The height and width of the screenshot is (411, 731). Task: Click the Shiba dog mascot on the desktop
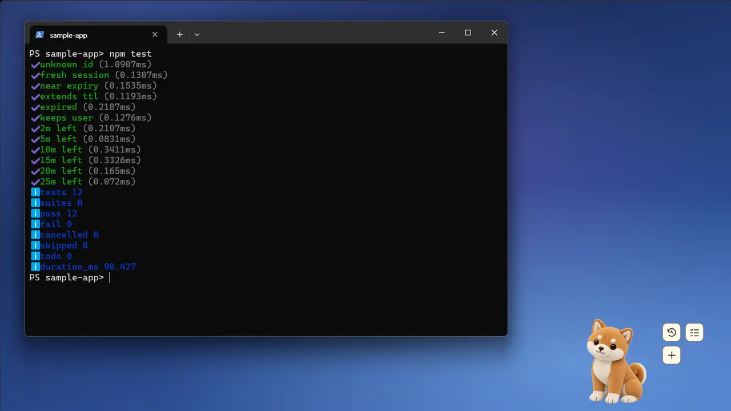(x=616, y=361)
